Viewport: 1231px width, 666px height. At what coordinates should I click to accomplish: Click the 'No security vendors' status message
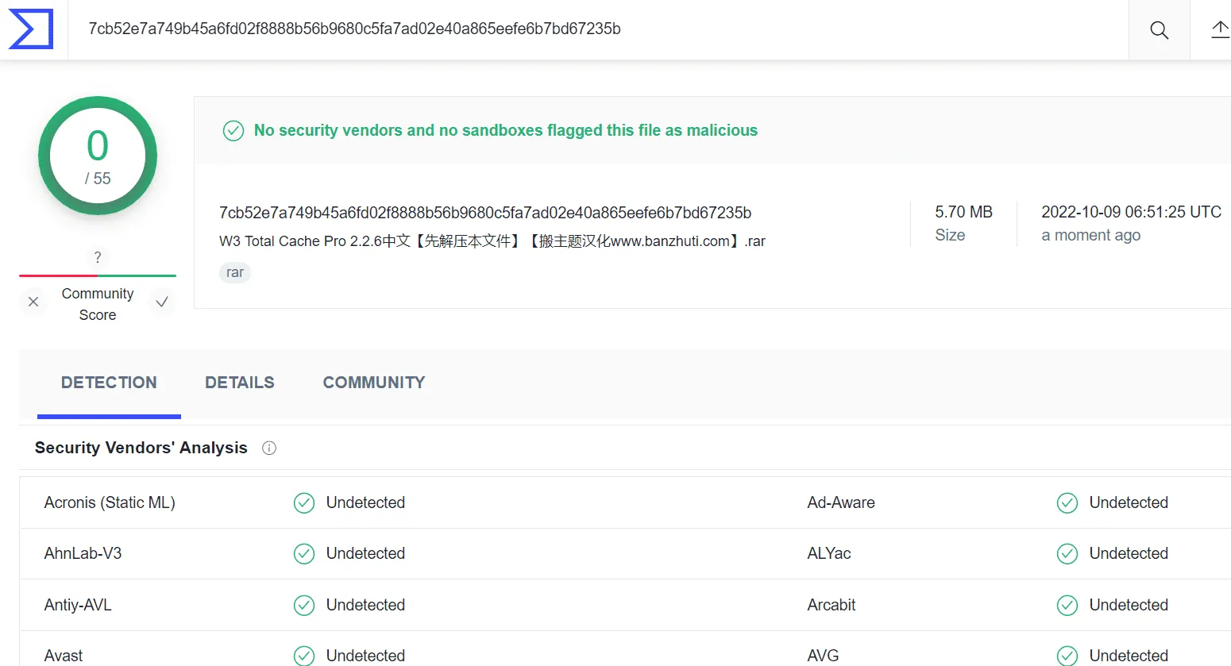[506, 130]
